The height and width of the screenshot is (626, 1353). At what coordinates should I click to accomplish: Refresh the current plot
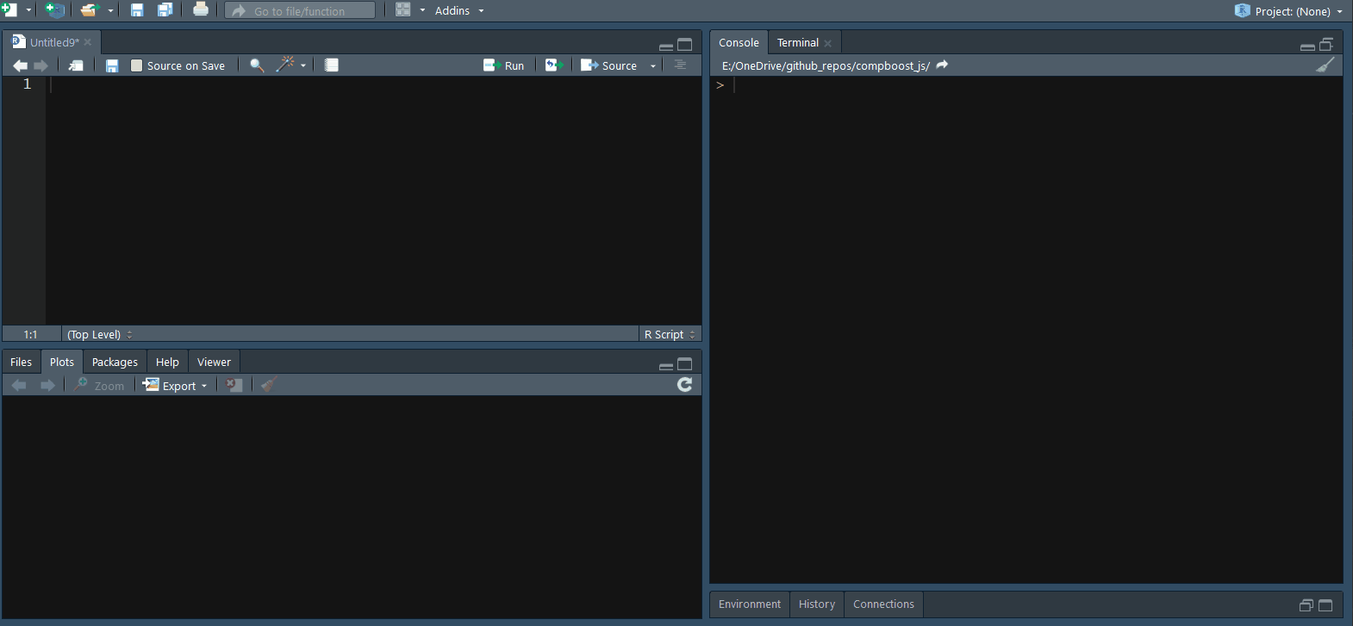point(684,385)
